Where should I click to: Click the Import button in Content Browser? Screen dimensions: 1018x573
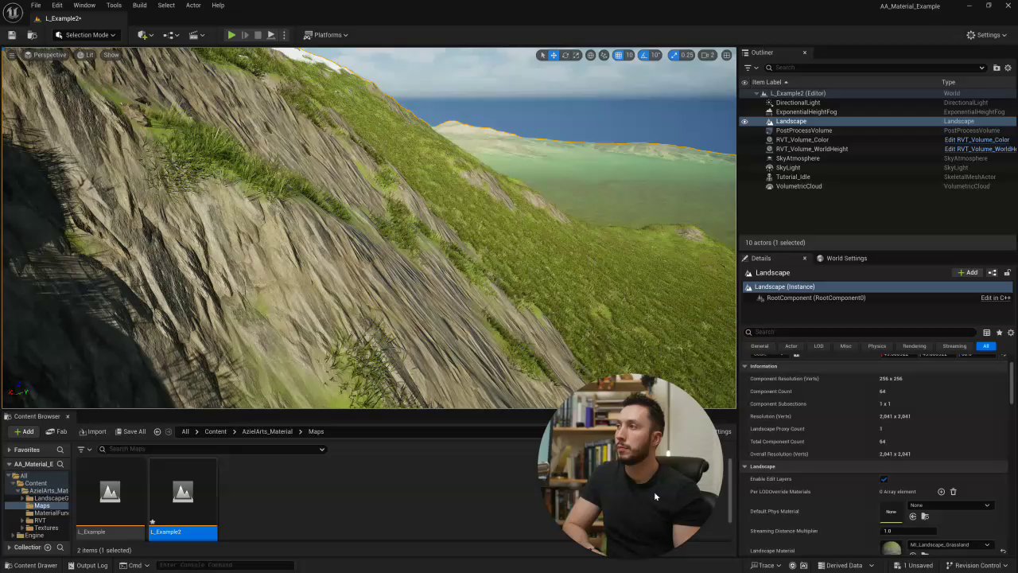coord(91,431)
